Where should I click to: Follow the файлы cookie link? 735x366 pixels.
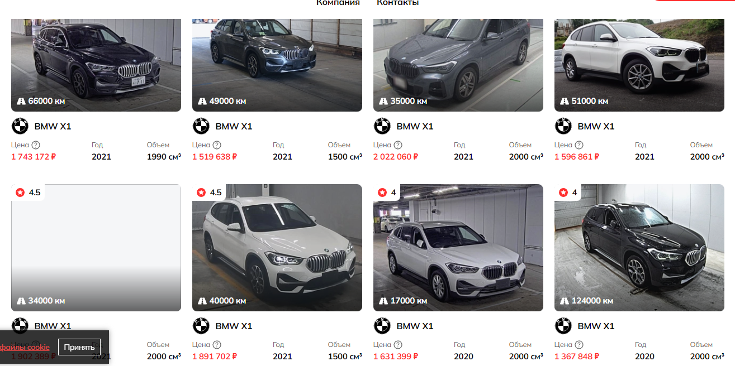click(x=25, y=347)
